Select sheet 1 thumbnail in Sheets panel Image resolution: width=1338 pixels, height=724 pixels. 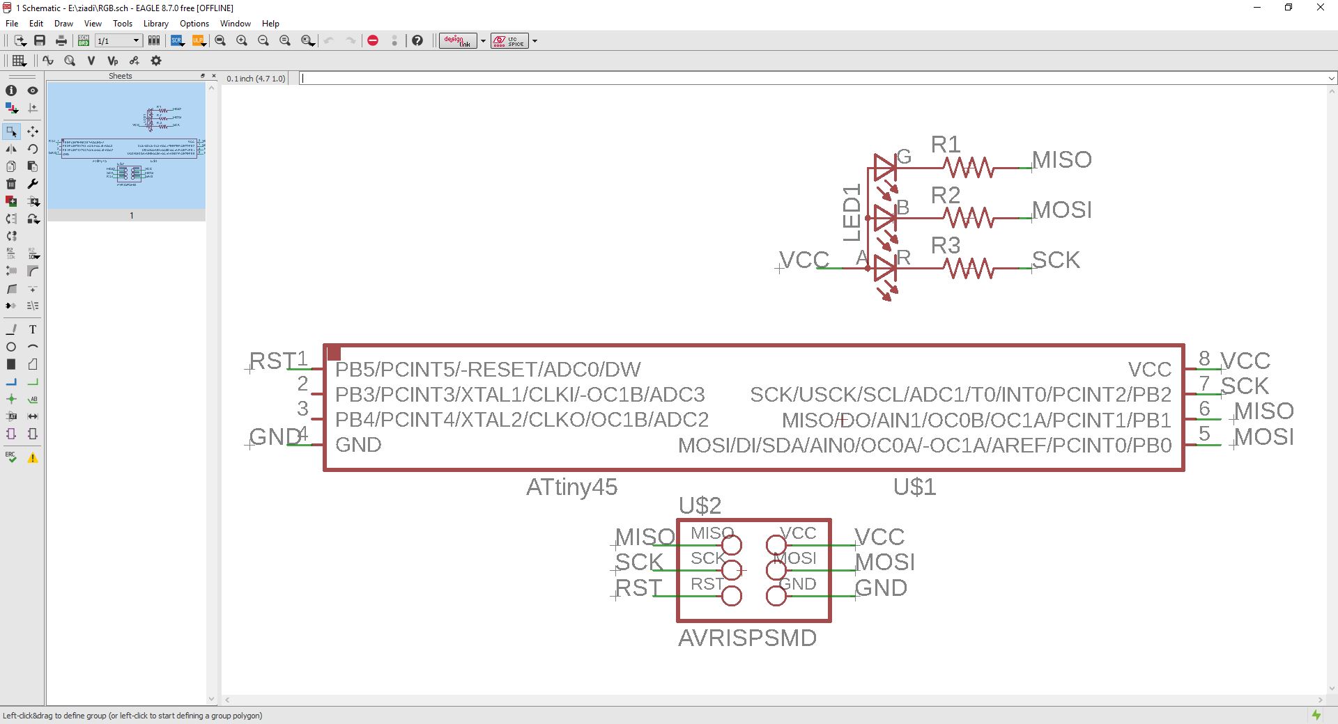(126, 152)
